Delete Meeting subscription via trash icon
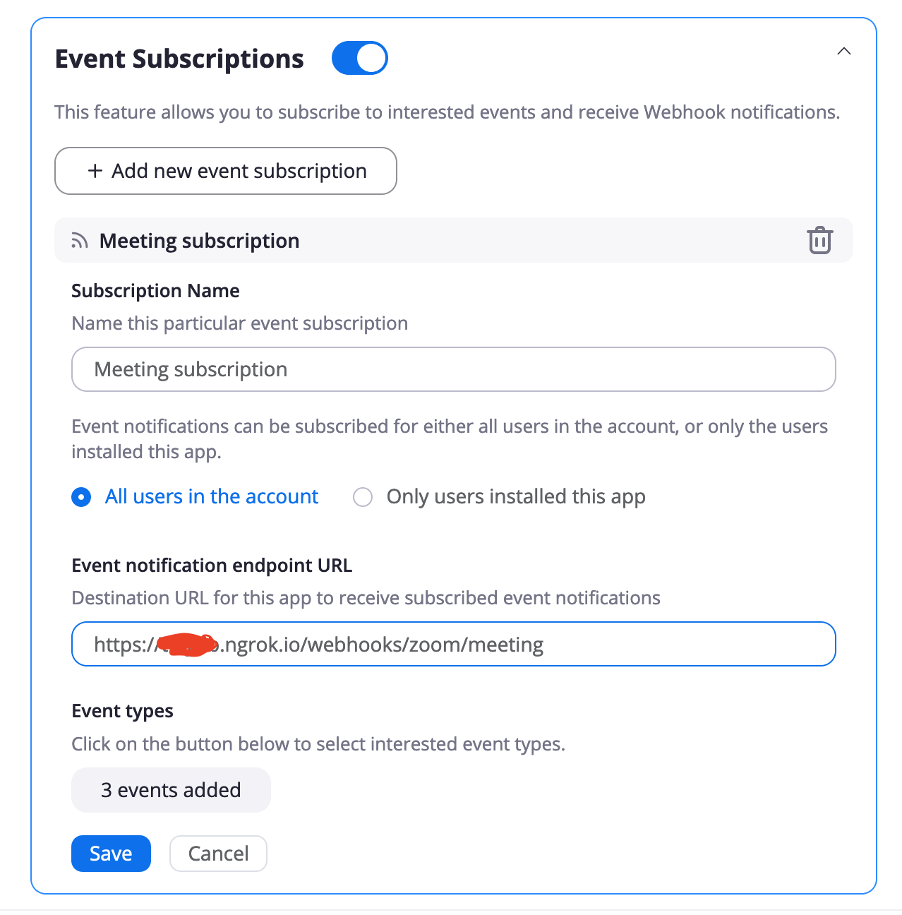The image size is (902, 915). point(819,240)
